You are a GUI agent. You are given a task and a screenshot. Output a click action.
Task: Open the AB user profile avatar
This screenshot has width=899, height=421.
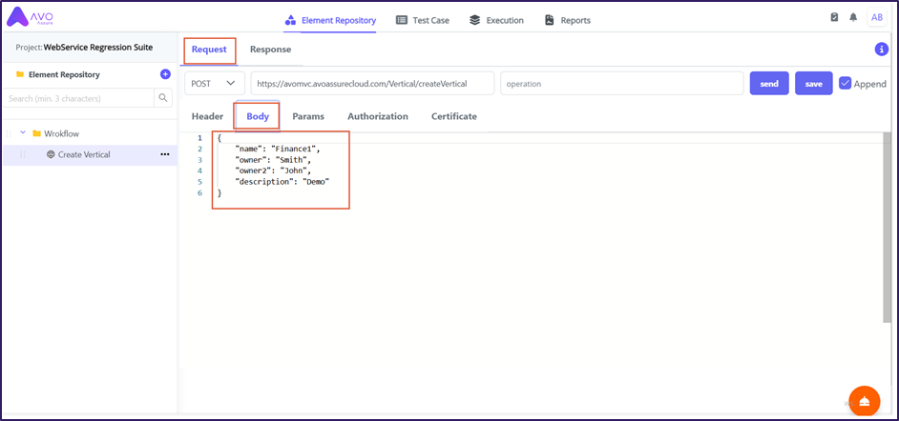tap(876, 18)
